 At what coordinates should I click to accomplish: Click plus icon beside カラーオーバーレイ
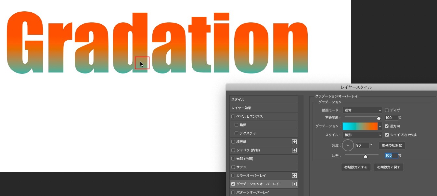(294, 176)
